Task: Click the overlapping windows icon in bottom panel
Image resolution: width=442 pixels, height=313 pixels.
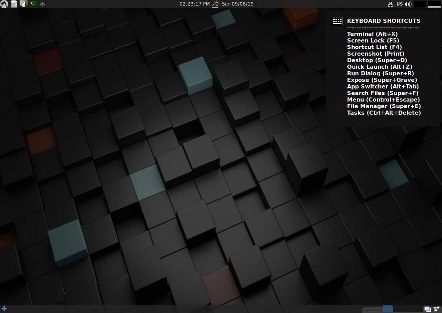Action: click(x=427, y=309)
